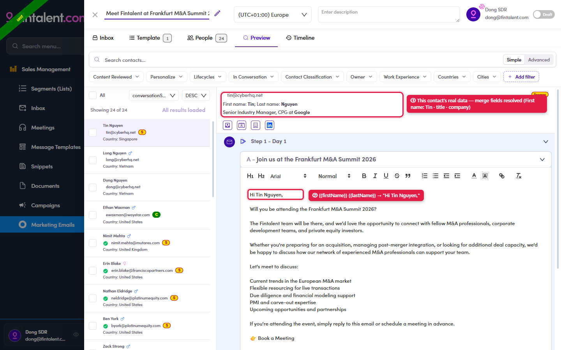Select the checkbox for Tin Nguyen
This screenshot has width=561, height=350.
pos(93,133)
